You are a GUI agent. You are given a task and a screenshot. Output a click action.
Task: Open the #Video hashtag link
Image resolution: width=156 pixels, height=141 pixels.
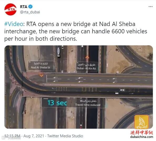pos(14,24)
